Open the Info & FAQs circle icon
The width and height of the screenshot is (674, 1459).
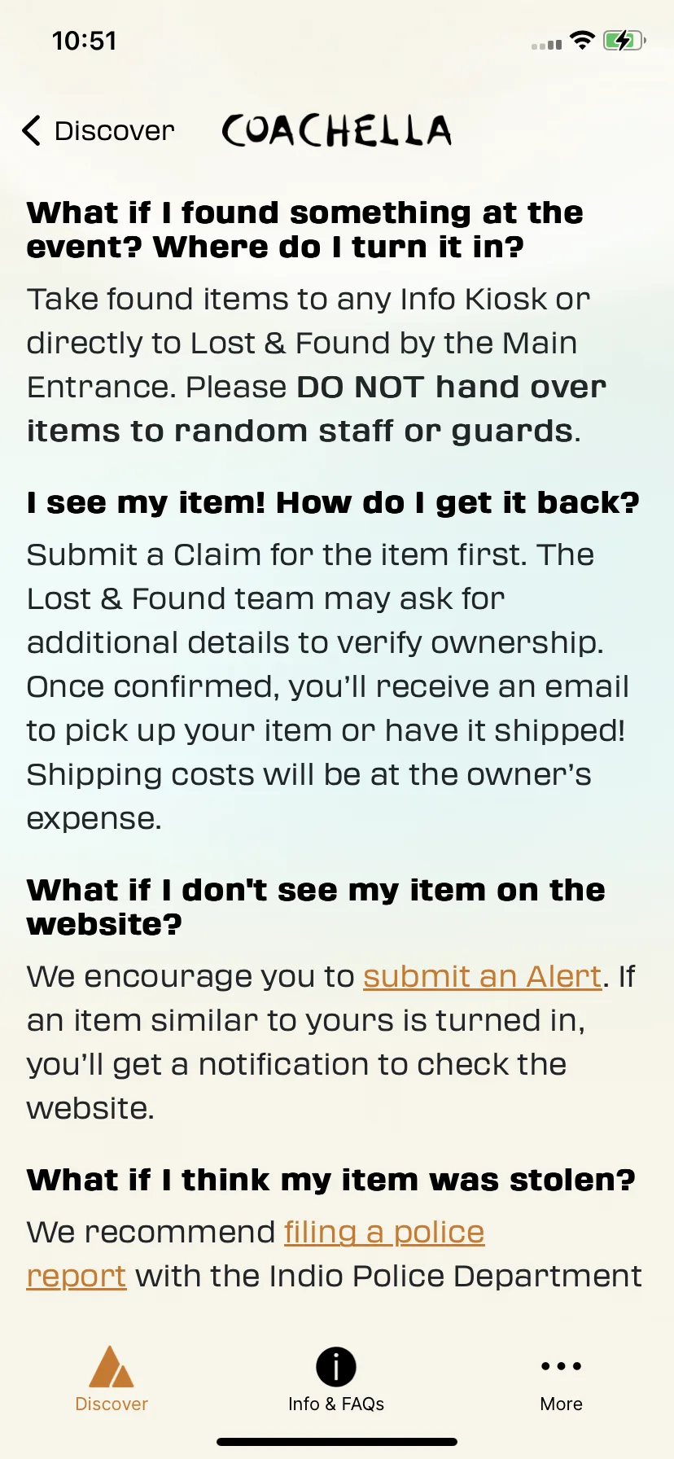(x=336, y=1366)
